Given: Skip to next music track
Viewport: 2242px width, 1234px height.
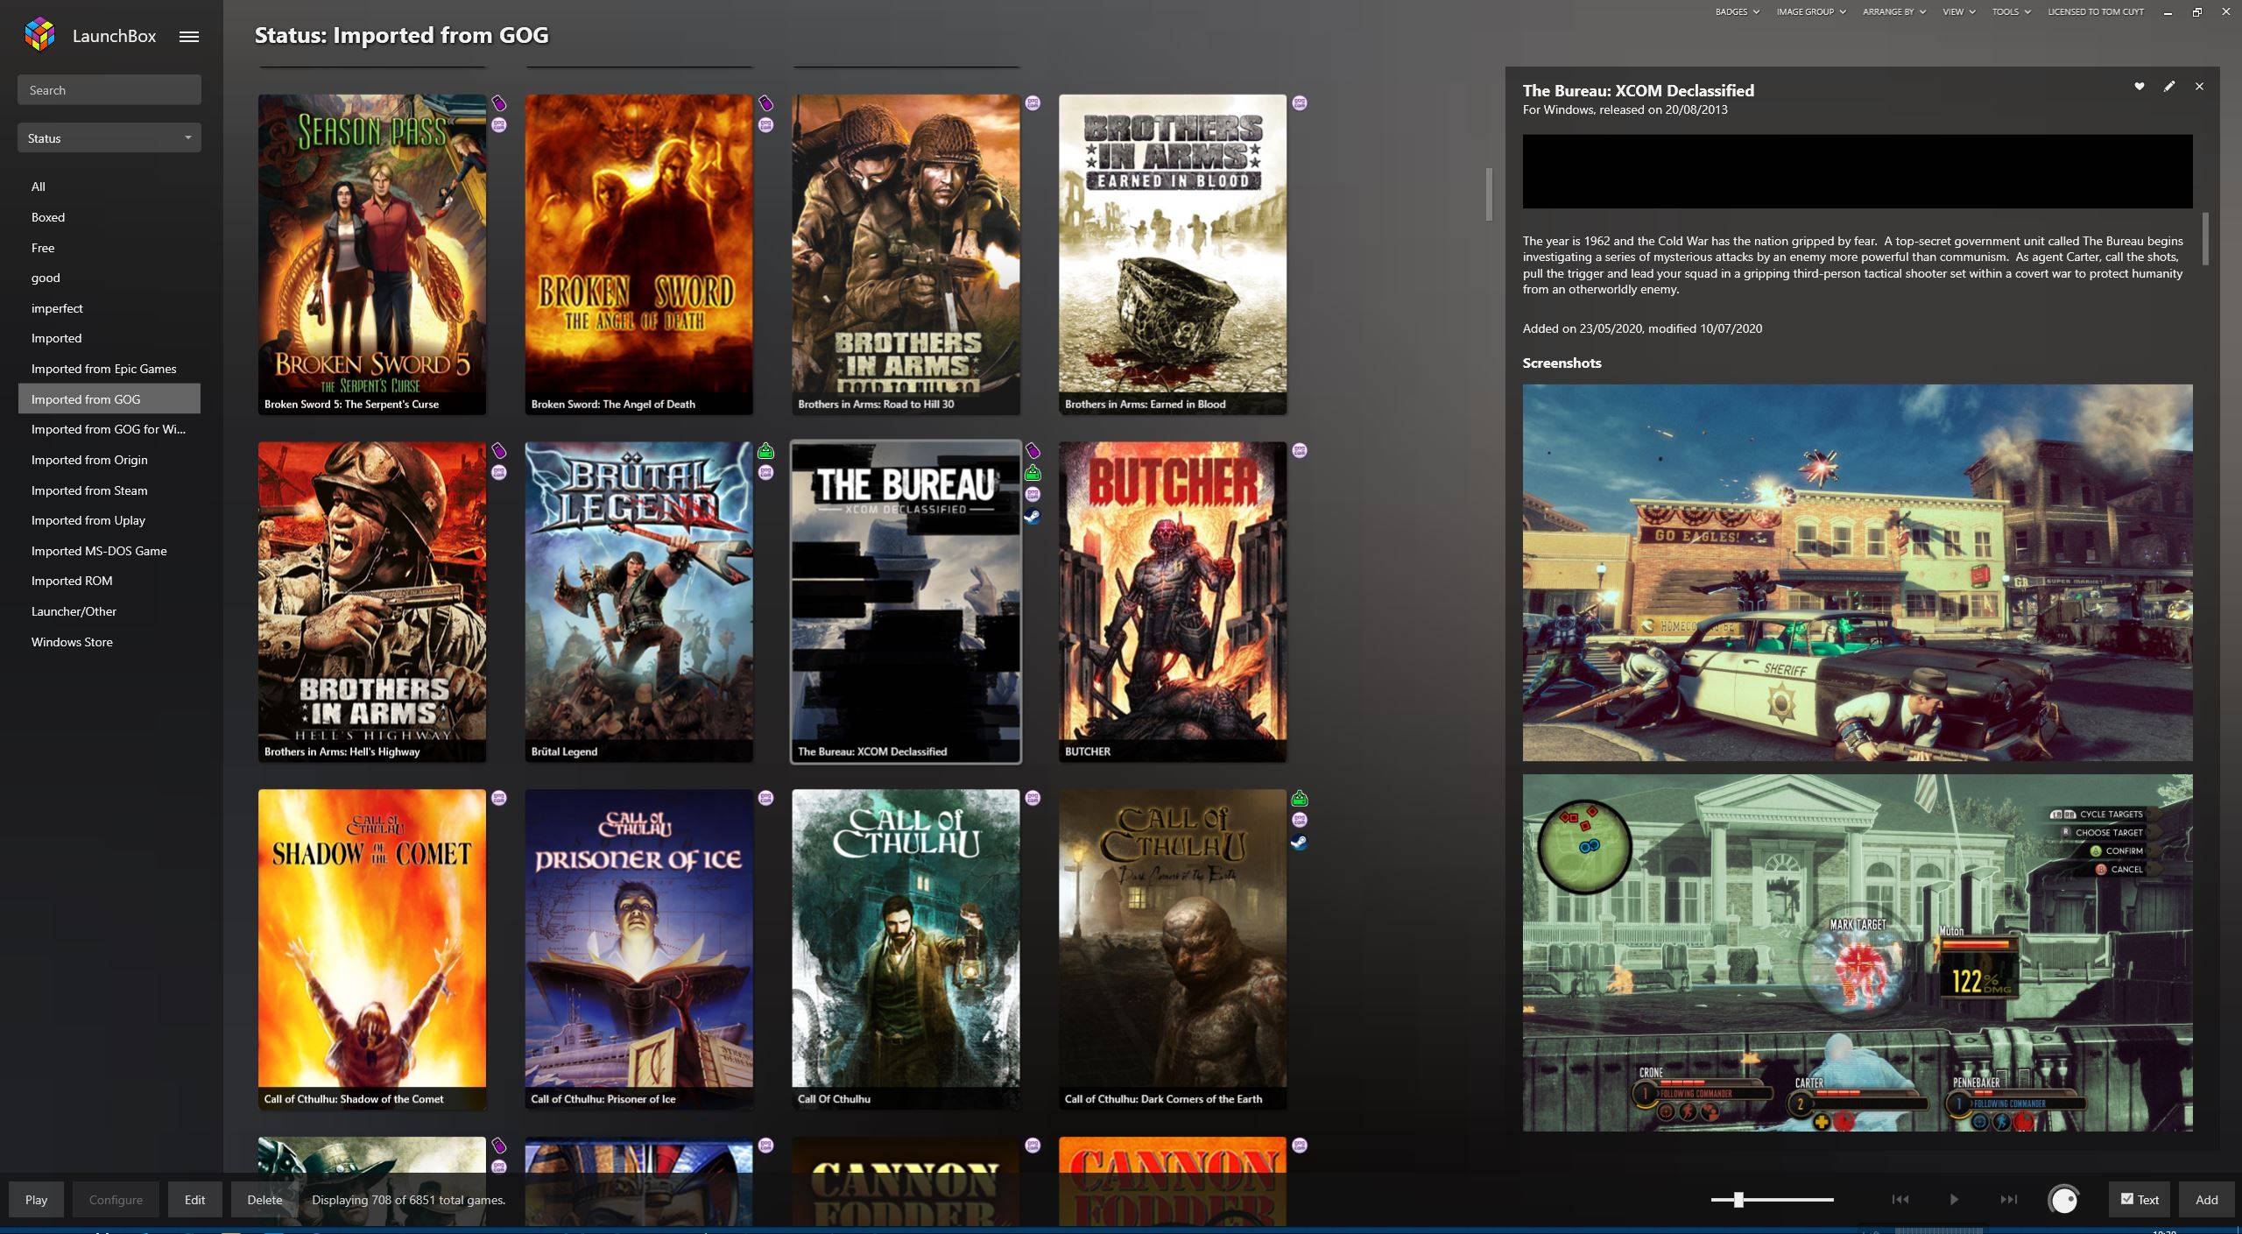Looking at the screenshot, I should coord(2009,1200).
